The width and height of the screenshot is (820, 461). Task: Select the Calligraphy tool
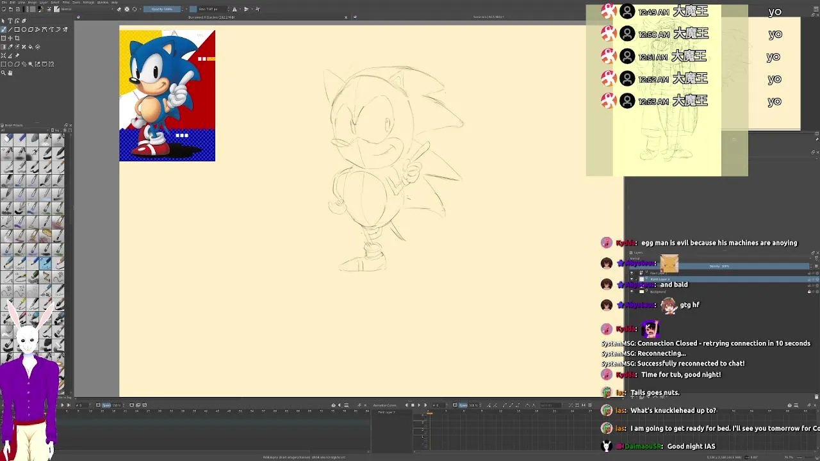[24, 20]
